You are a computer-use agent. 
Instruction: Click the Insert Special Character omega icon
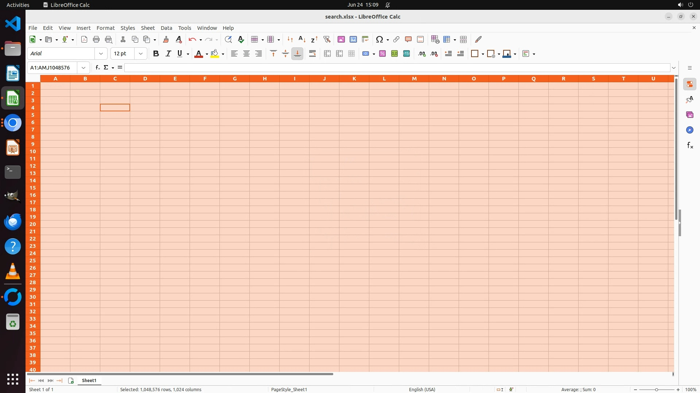(x=379, y=39)
